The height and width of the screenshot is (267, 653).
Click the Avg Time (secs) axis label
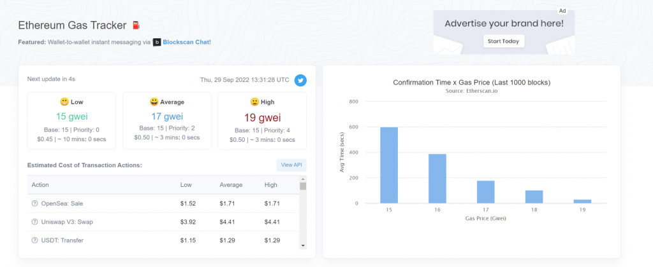point(342,153)
